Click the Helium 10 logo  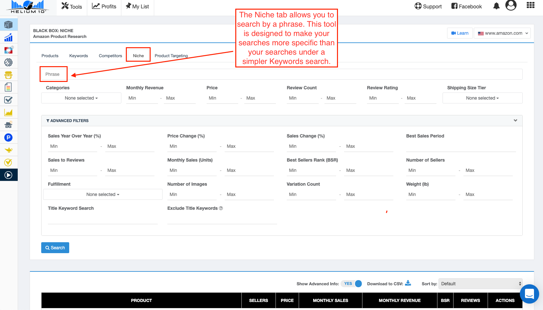[28, 7]
